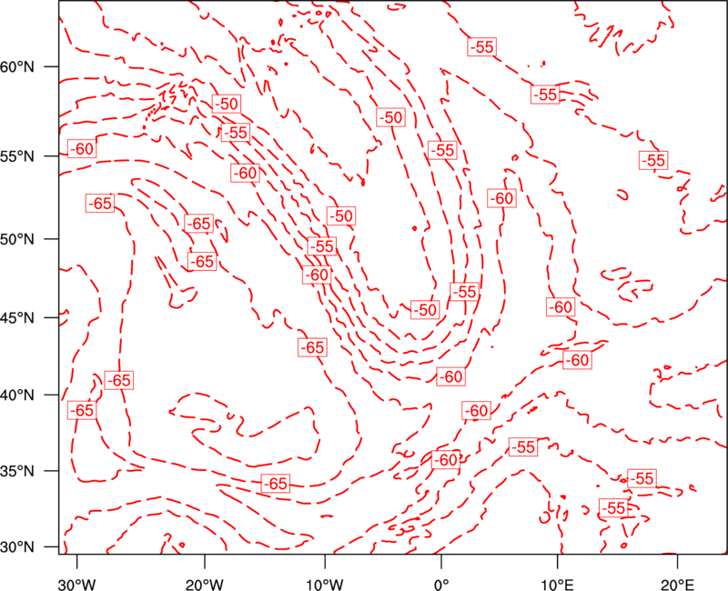The height and width of the screenshot is (591, 728).
Task: Click the southernmost -55 contour label
Action: 613,508
